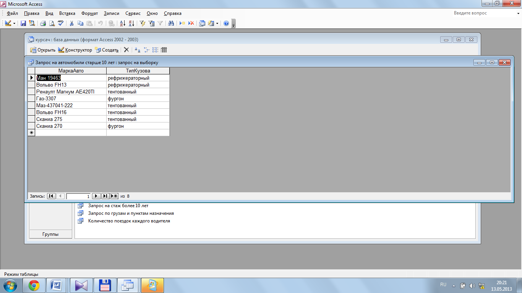Open the Вставка menu

pos(67,13)
